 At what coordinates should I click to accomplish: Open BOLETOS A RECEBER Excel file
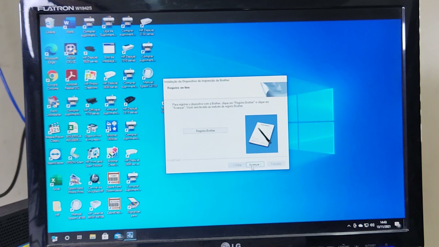[73, 132]
